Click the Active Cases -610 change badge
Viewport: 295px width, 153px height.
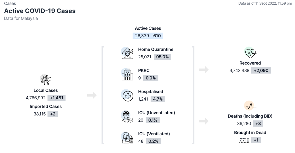coord(156,36)
